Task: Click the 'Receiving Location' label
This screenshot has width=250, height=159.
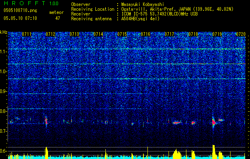Action: click(x=93, y=9)
